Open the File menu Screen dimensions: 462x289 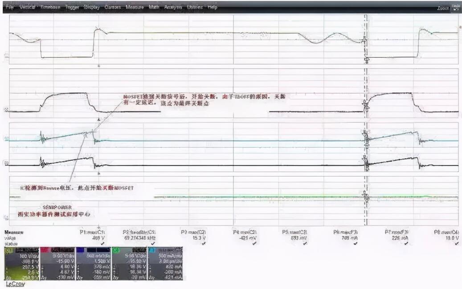coord(10,8)
